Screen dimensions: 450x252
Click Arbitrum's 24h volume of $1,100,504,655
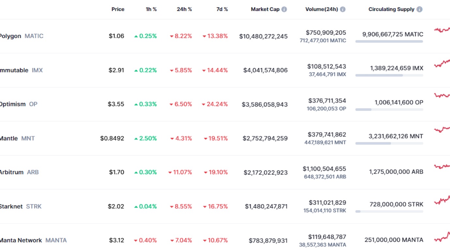(x=324, y=169)
